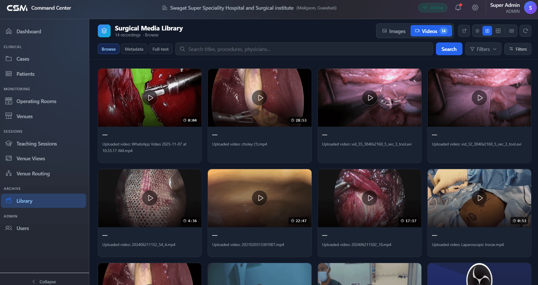Collapse the sidebar
The width and height of the screenshot is (538, 285).
pyautogui.click(x=44, y=281)
